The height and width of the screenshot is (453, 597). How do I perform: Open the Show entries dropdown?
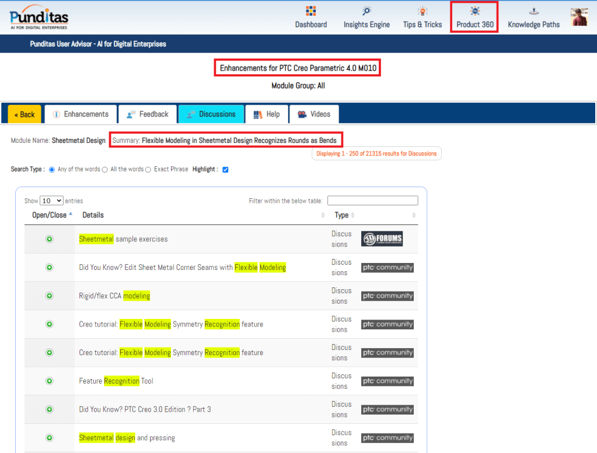tap(51, 201)
